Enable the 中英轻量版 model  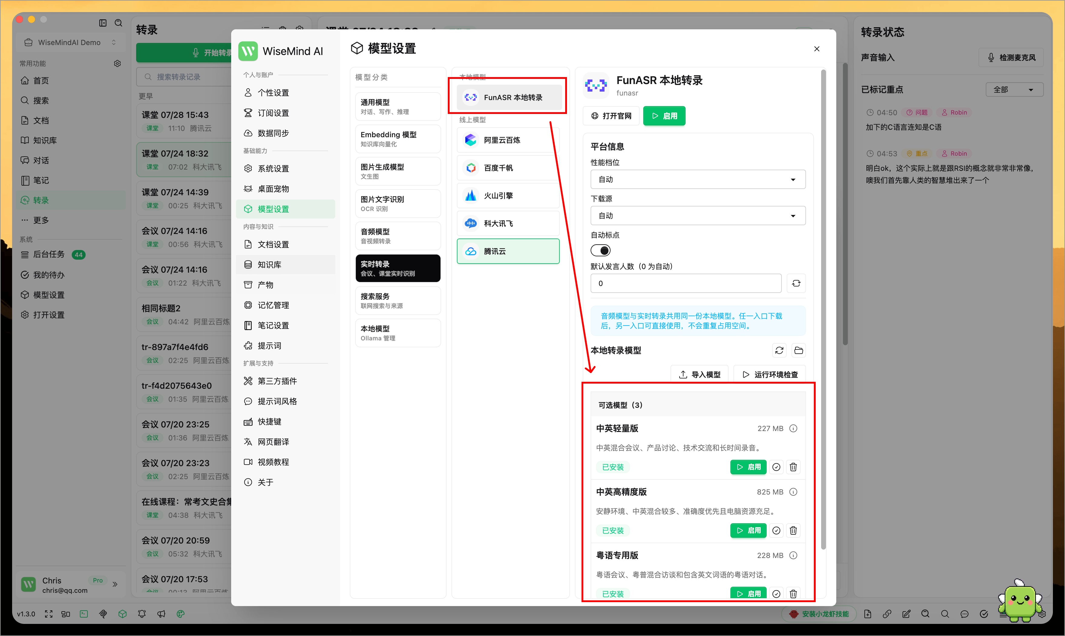748,467
